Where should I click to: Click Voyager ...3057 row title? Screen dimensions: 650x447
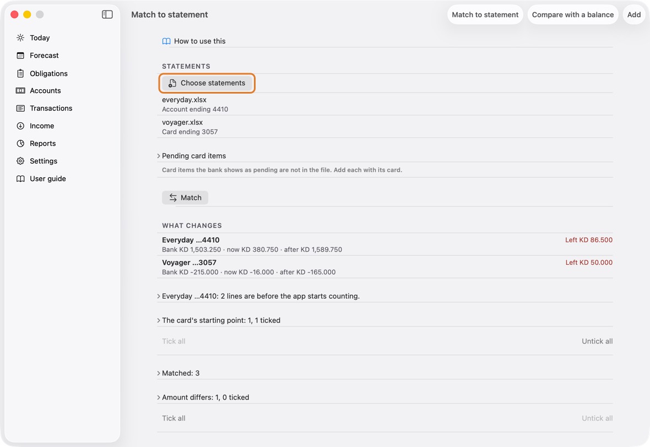point(189,263)
